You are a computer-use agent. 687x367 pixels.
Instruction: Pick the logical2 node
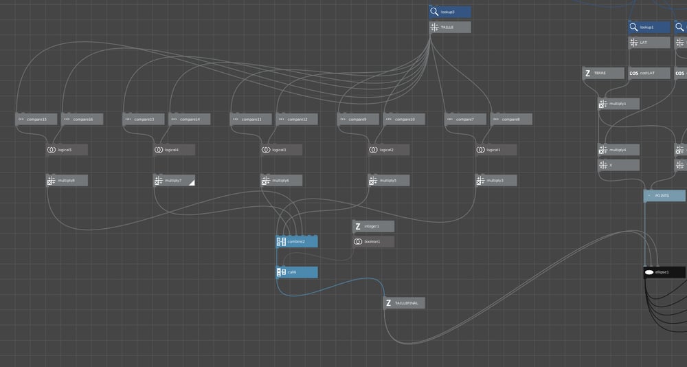(x=389, y=150)
